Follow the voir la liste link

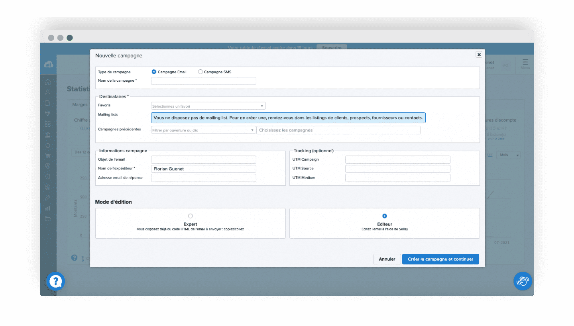point(495,138)
